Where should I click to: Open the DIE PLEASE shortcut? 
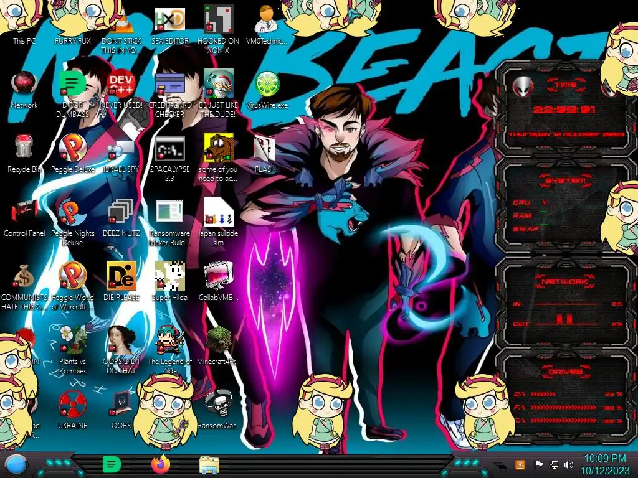(121, 281)
